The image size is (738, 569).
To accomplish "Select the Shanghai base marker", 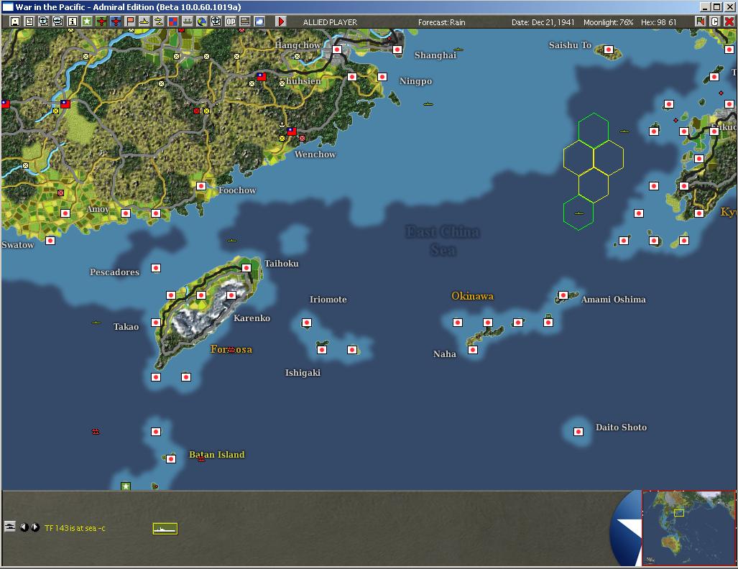I will click(397, 50).
